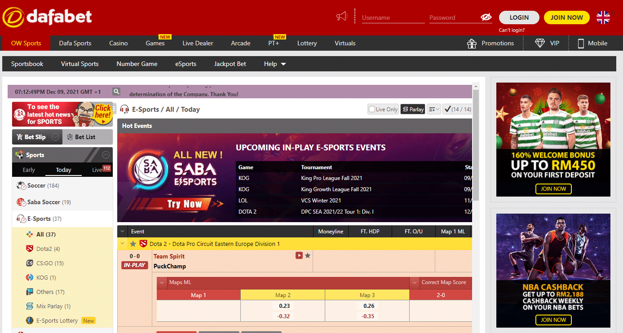Click JOIN NOW on 160% welcome bonus ad

553,188
